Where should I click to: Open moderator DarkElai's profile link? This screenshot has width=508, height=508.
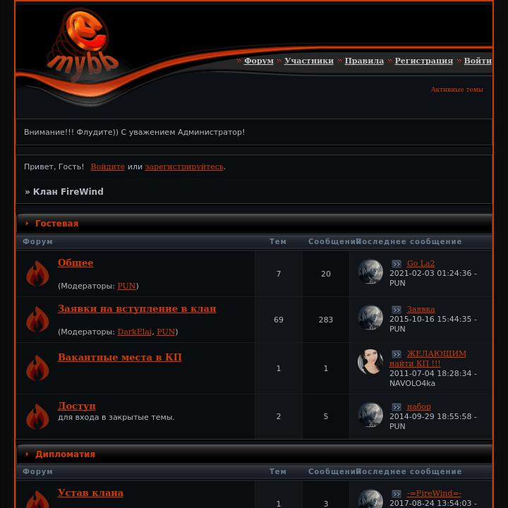[x=134, y=332]
